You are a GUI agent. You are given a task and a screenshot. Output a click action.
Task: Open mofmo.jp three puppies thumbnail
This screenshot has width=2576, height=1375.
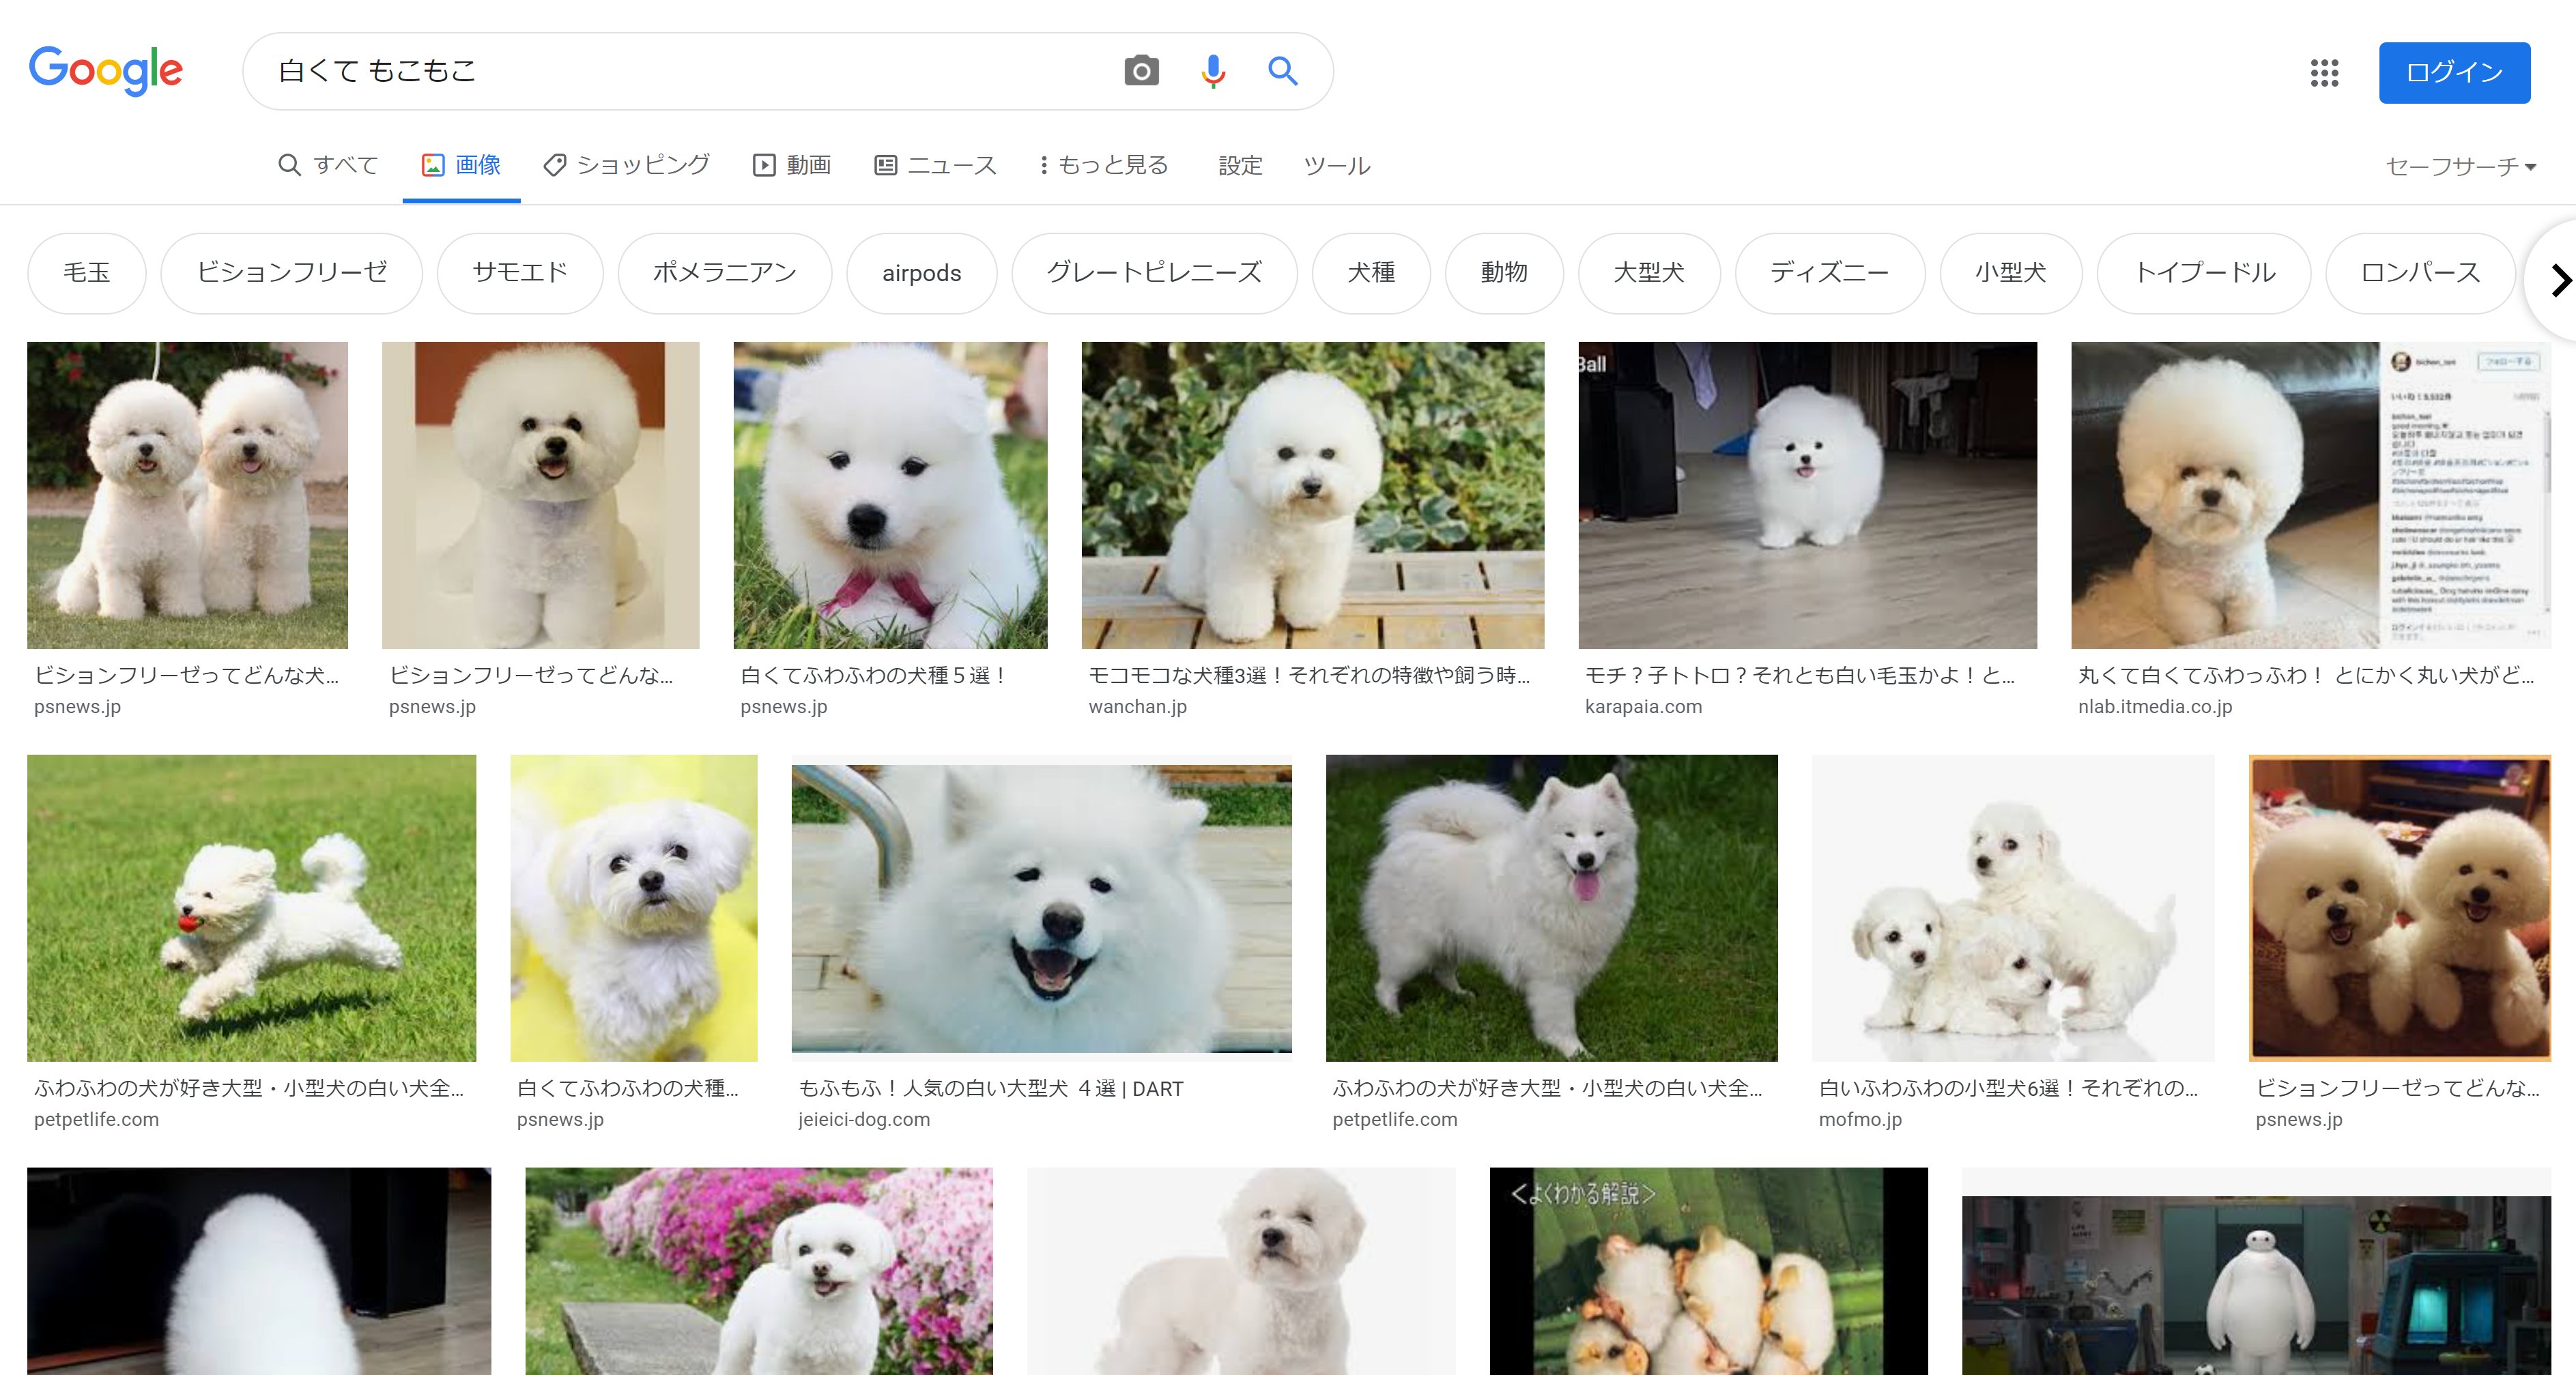2013,908
